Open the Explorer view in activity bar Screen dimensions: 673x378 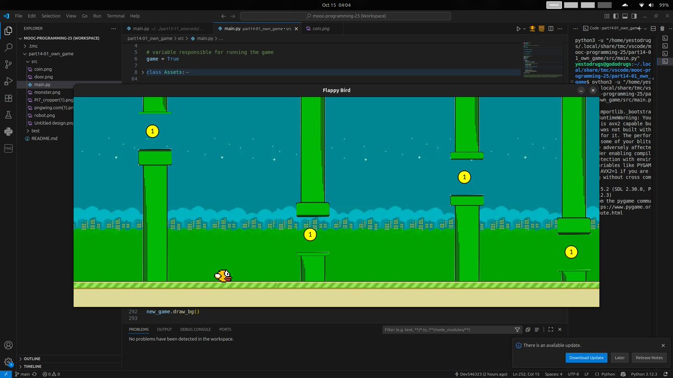(8, 30)
